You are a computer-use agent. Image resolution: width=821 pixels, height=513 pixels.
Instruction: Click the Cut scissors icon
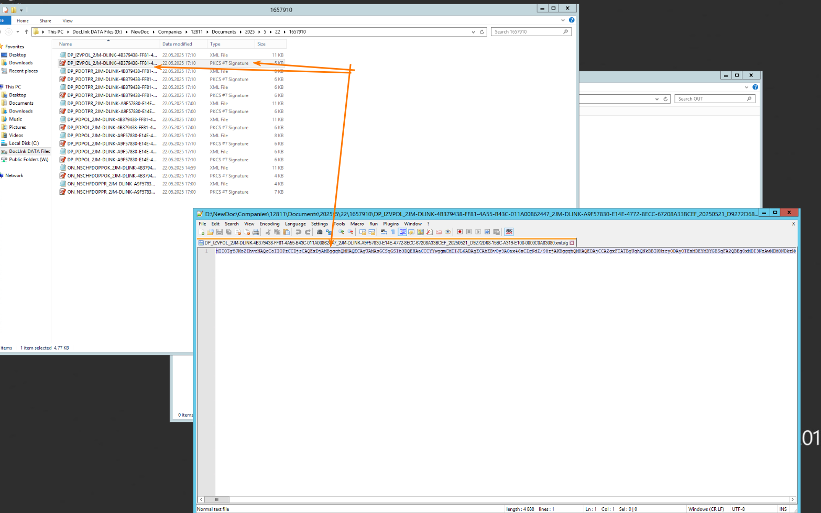(x=268, y=232)
